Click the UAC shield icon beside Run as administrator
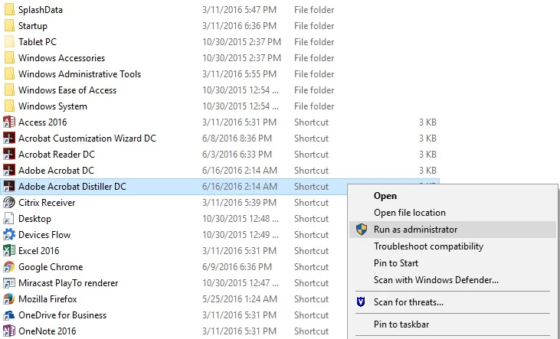 pyautogui.click(x=362, y=230)
